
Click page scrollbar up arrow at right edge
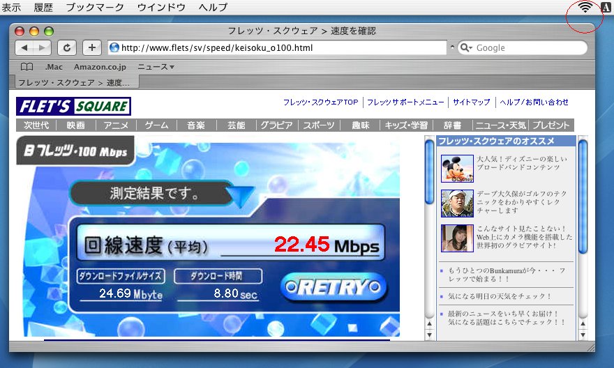pyautogui.click(x=583, y=323)
